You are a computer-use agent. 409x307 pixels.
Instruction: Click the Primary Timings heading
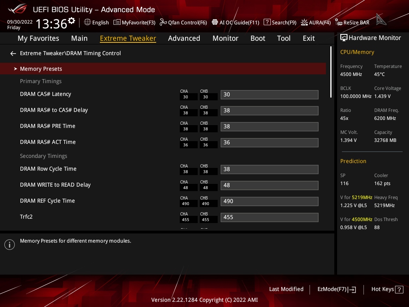click(x=41, y=81)
